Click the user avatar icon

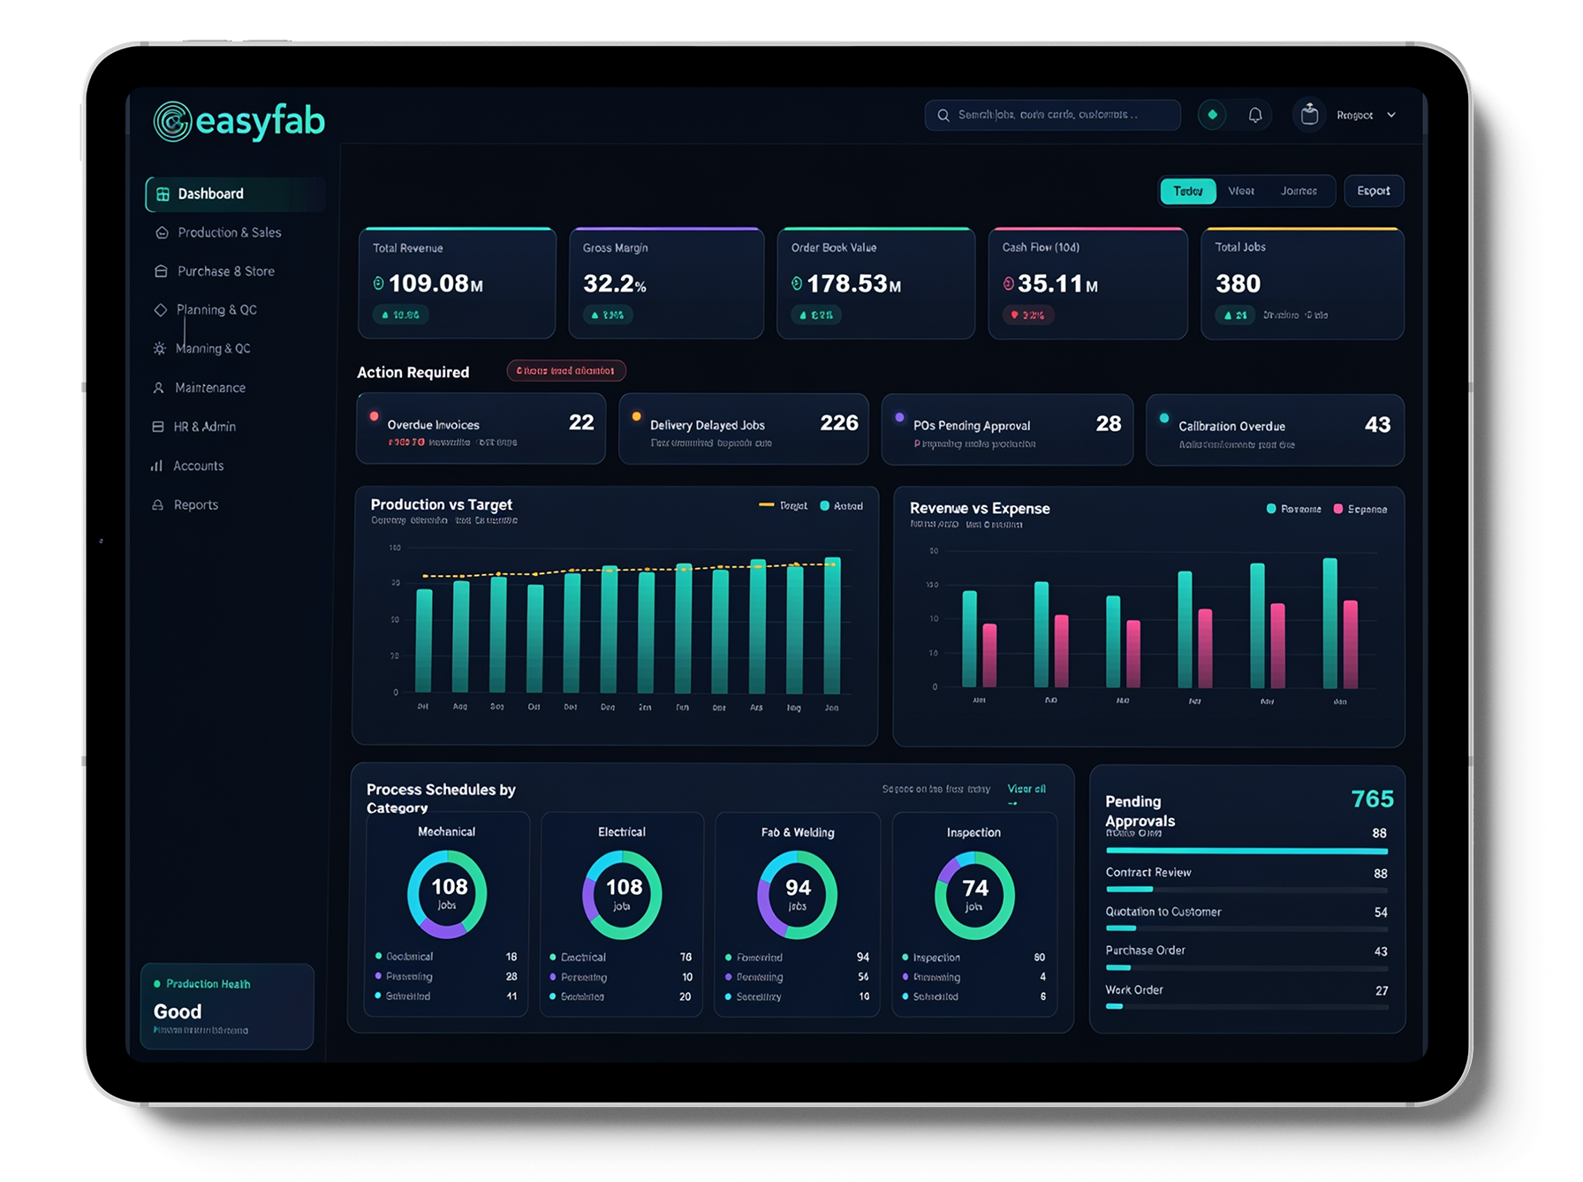[x=1309, y=115]
